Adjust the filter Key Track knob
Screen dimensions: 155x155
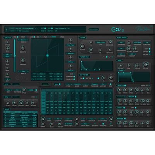(x=110, y=50)
